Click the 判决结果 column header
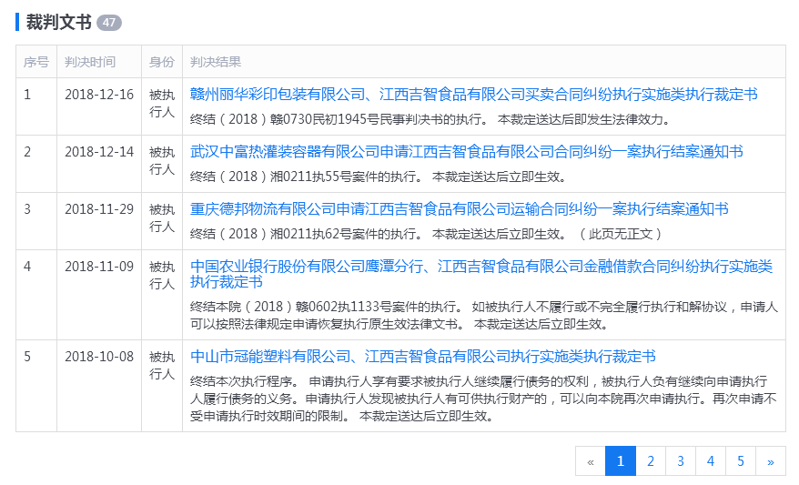 coord(216,62)
